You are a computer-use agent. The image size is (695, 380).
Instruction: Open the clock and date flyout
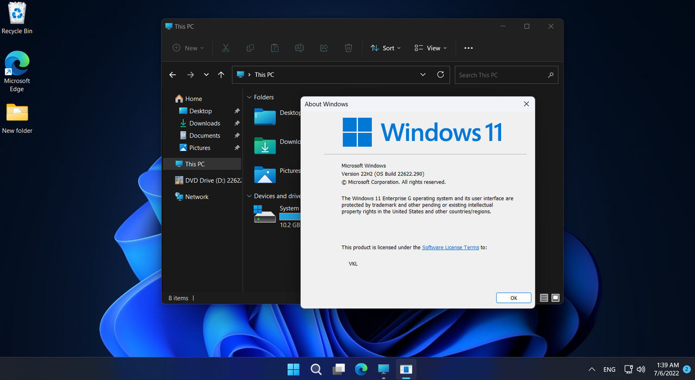pos(667,369)
